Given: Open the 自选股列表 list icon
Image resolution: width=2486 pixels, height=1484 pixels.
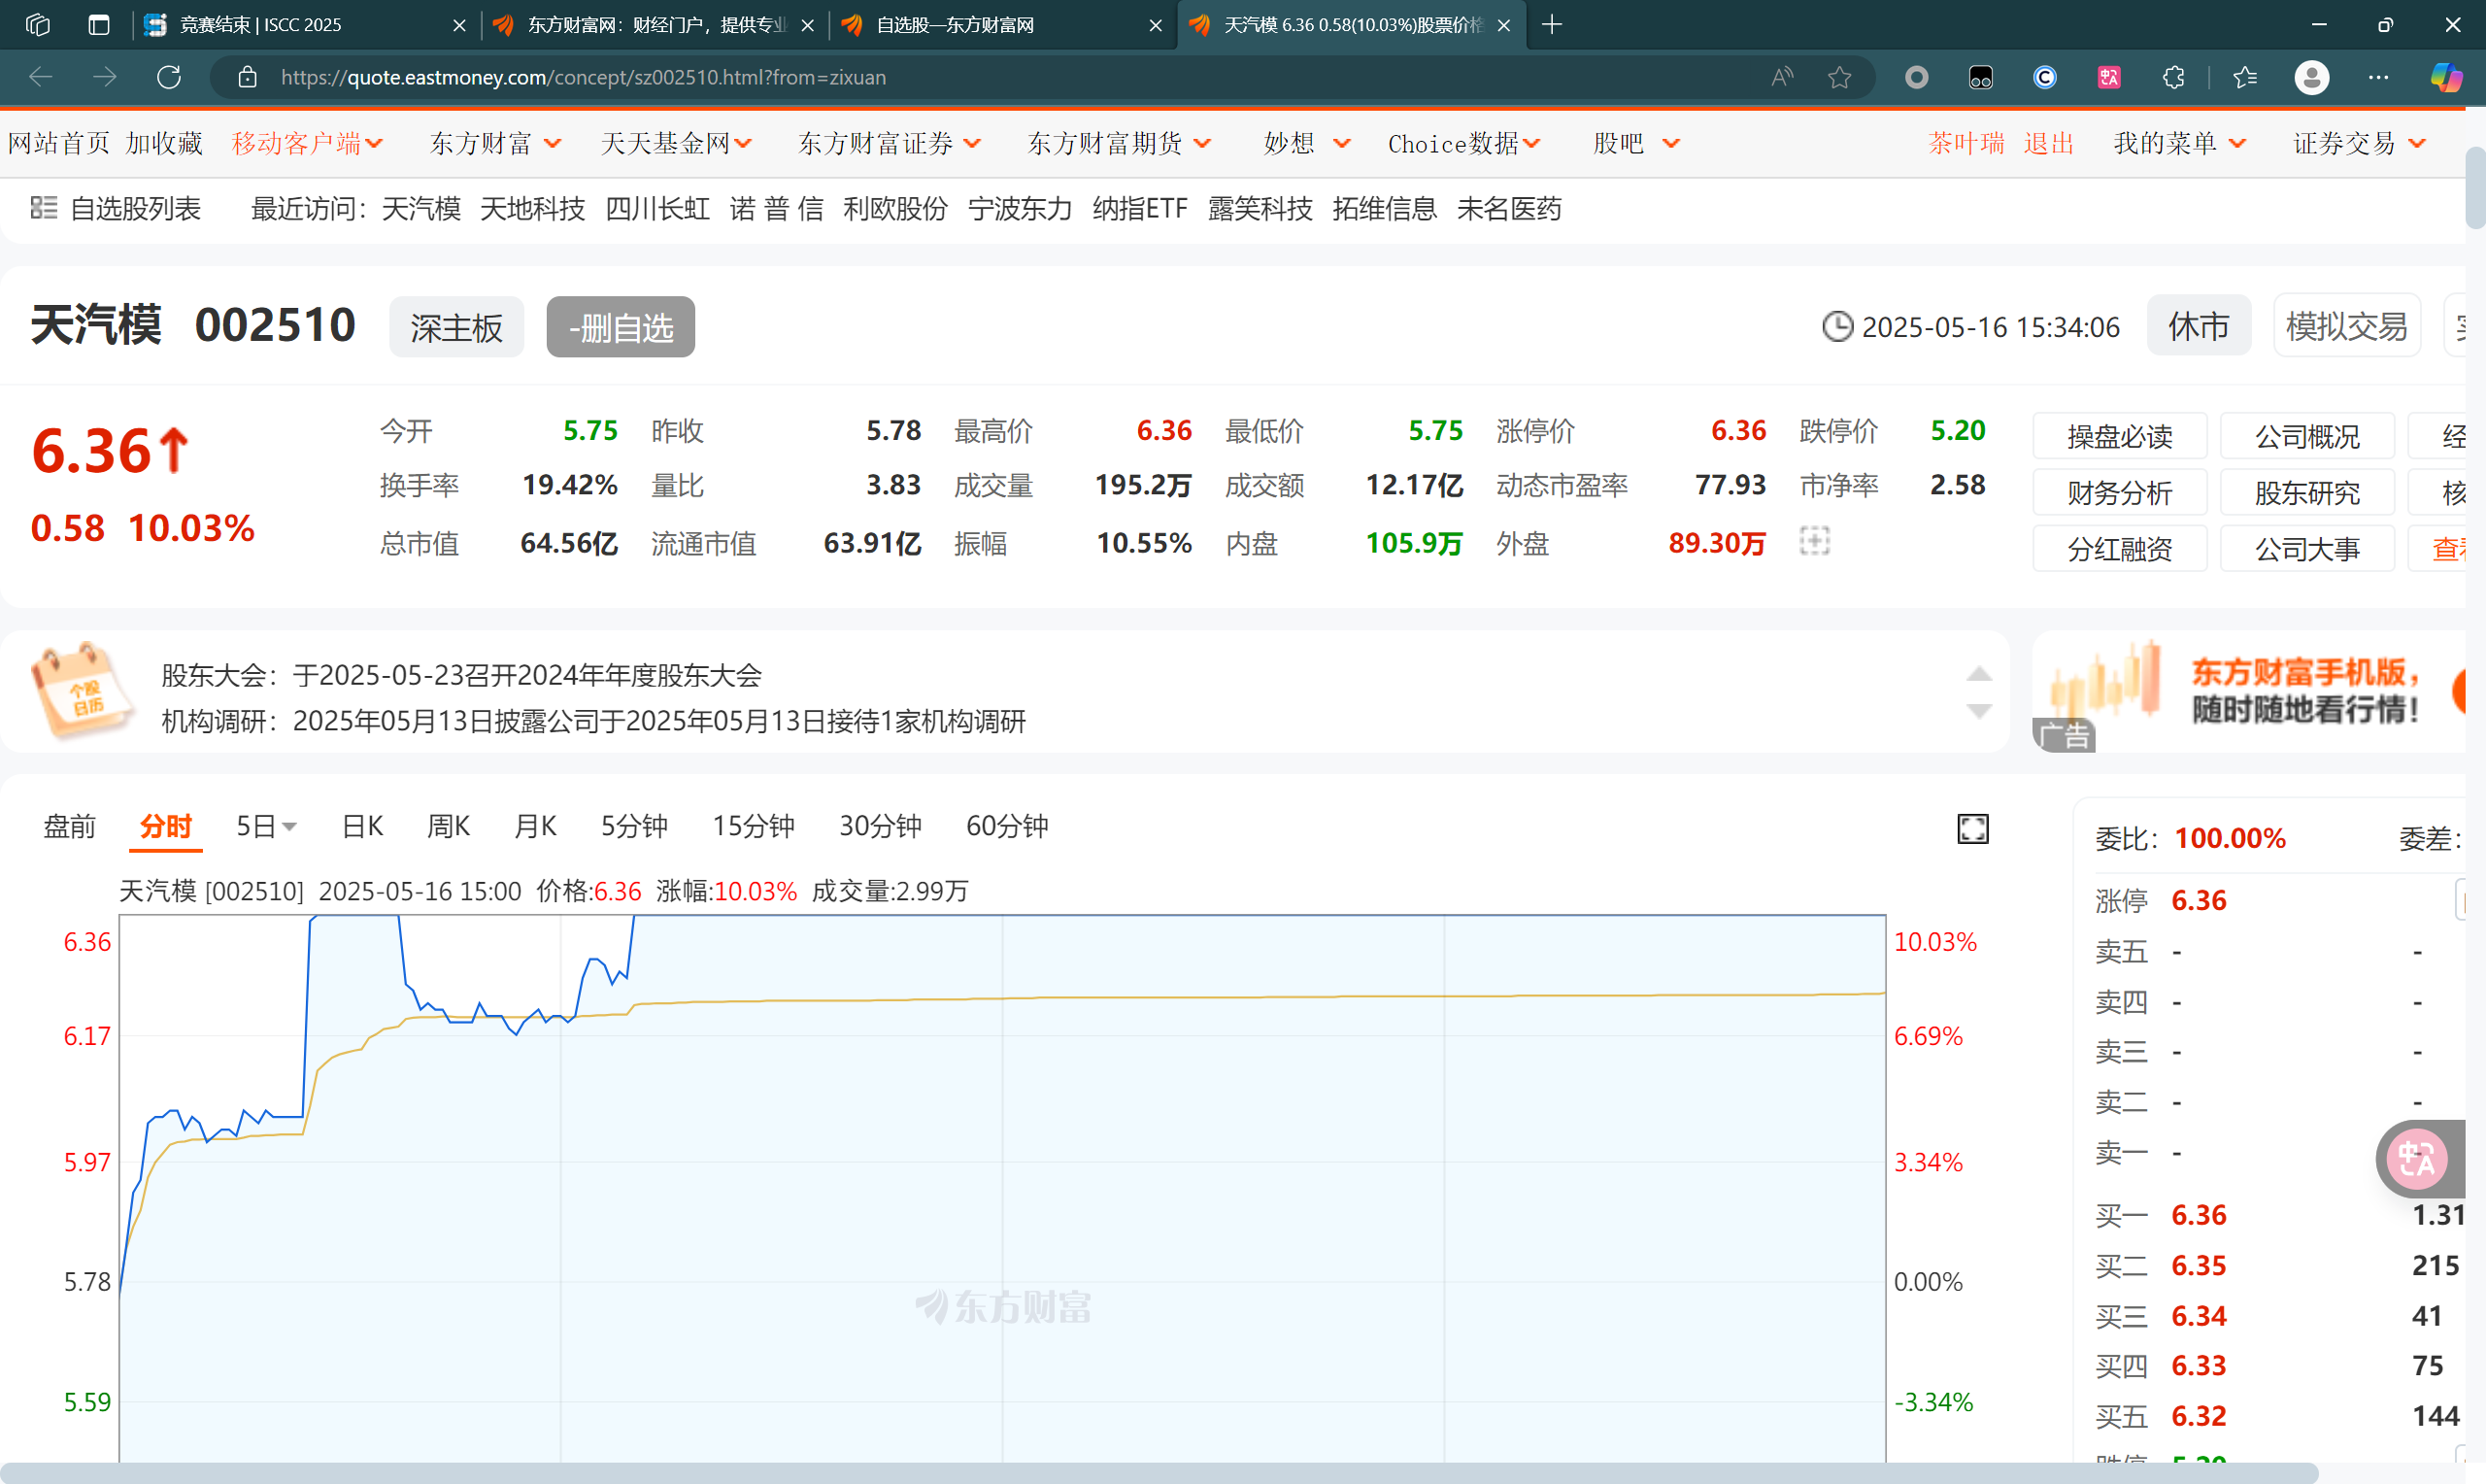Looking at the screenshot, I should (43, 208).
